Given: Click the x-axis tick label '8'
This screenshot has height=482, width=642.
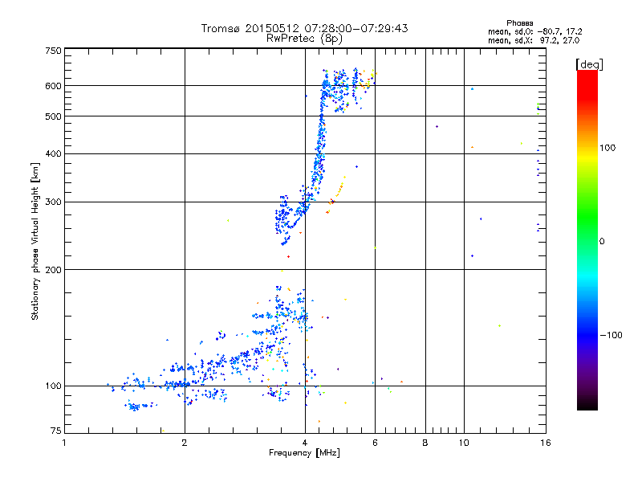Looking at the screenshot, I should pos(425,443).
